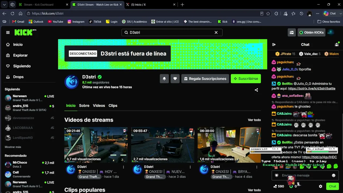Open the Gmail bookmark

pos(18,22)
